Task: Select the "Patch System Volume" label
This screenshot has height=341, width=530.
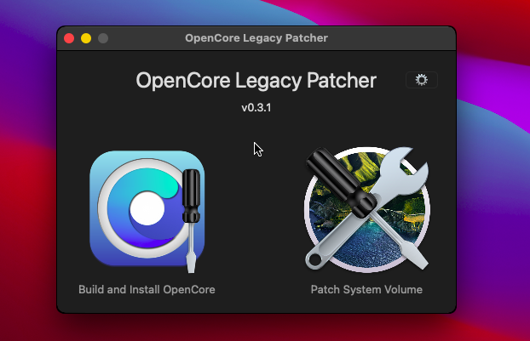Action: pyautogui.click(x=366, y=289)
